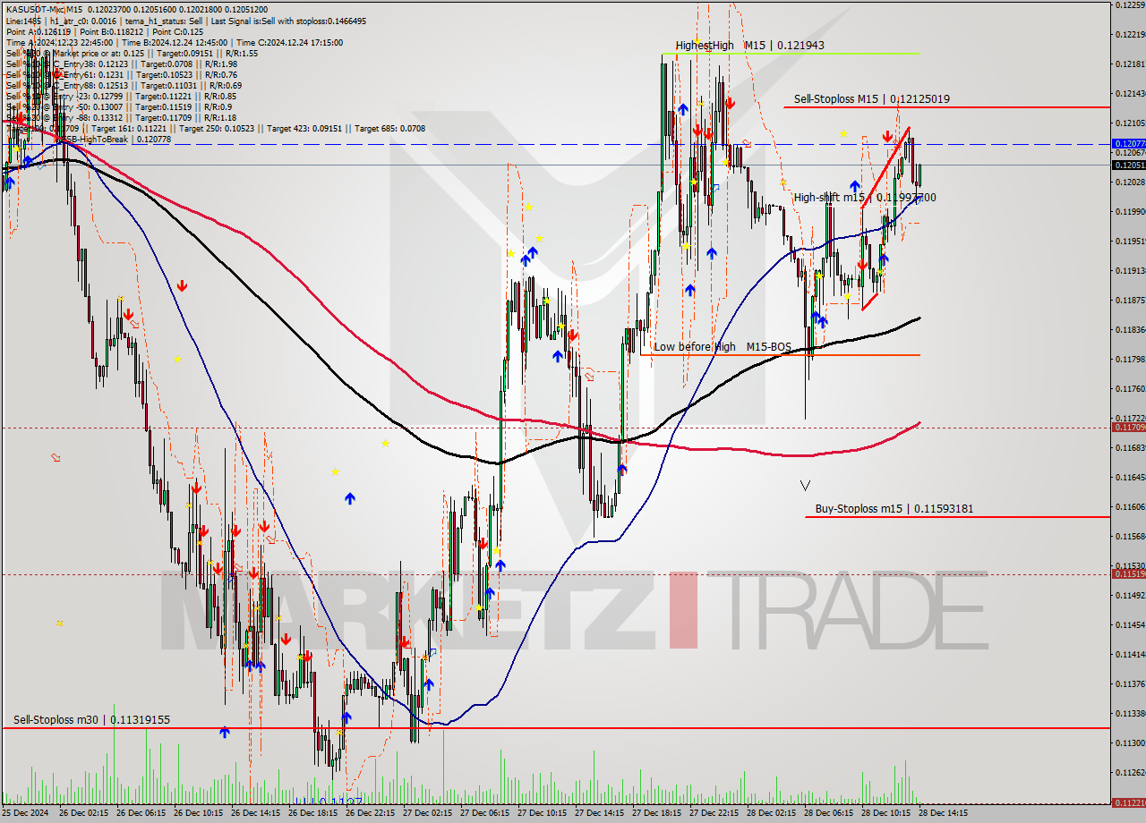The height and width of the screenshot is (823, 1146).
Task: Click the KASUSDT-Mxc,M15 symbol title line
Action: 136,9
